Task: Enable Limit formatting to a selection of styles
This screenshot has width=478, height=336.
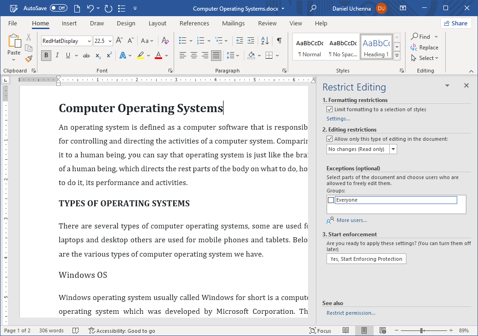Action: click(330, 109)
